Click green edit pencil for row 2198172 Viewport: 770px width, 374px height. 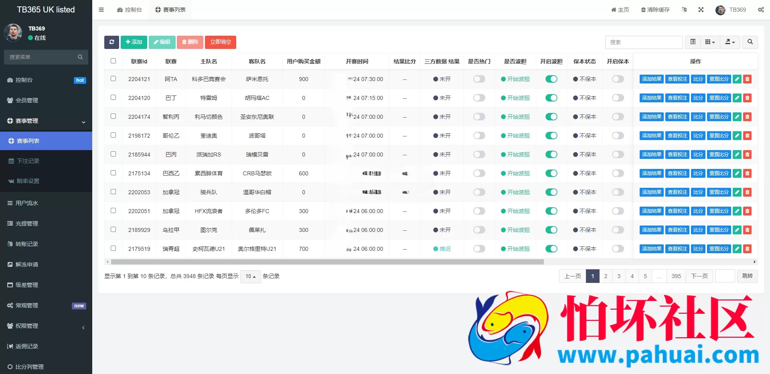pyautogui.click(x=737, y=136)
